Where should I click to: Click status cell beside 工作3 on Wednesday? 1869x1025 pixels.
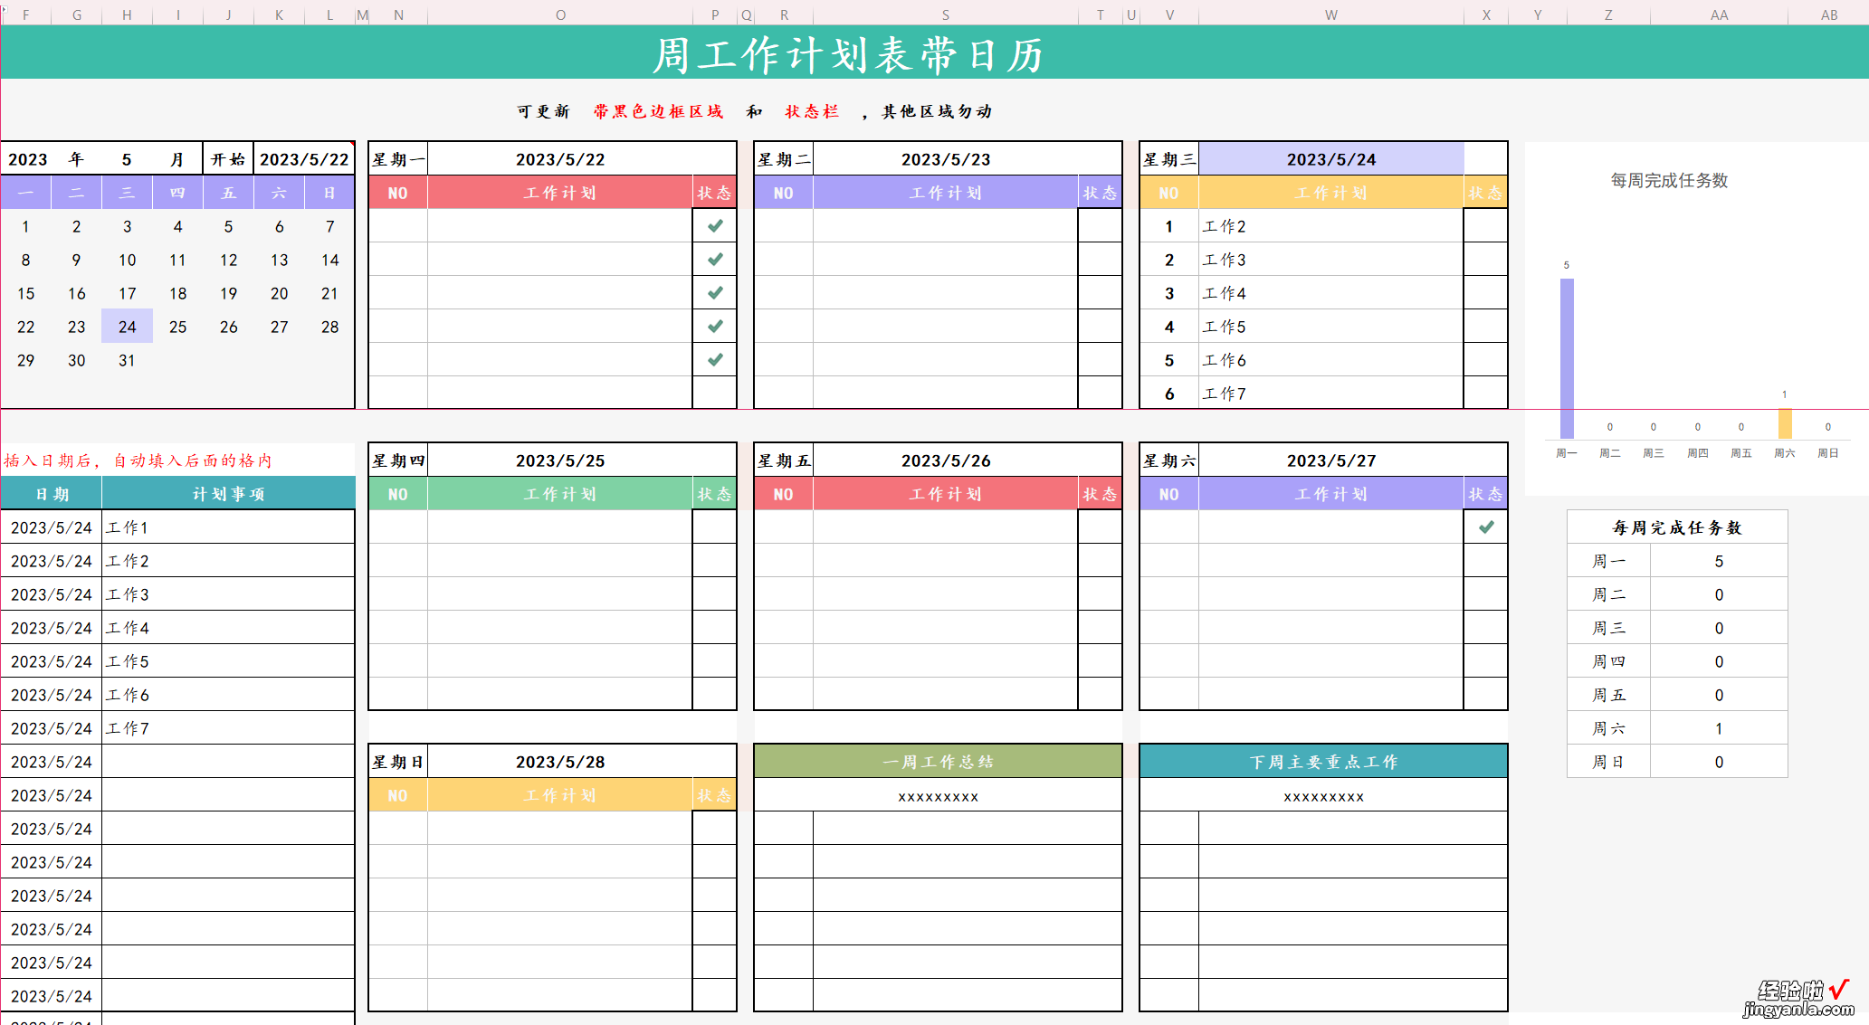[x=1485, y=260]
